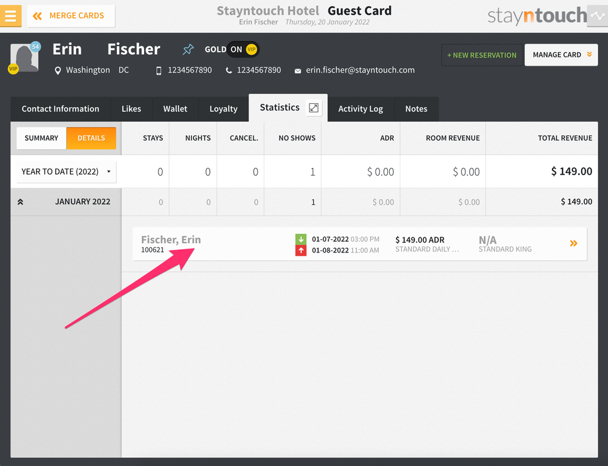The image size is (608, 466).
Task: Click the analytics icon at top right
Action: coord(597,16)
